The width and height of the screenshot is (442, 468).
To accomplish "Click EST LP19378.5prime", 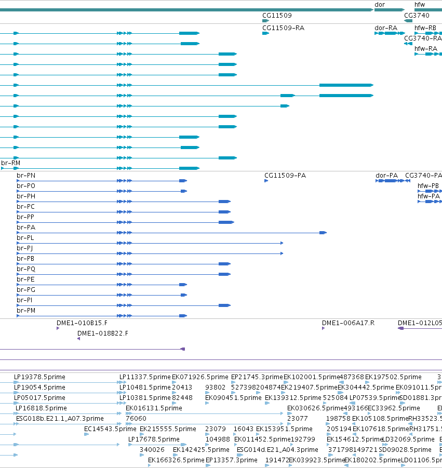I will (x=39, y=377).
